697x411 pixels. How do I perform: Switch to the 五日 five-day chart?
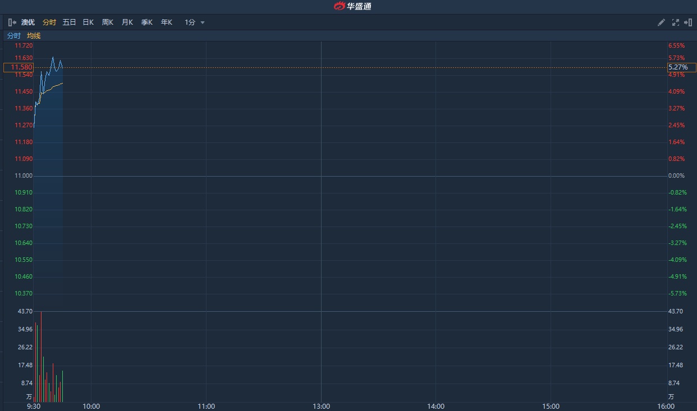click(69, 22)
